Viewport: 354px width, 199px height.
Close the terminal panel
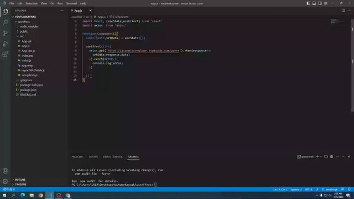pos(349,156)
